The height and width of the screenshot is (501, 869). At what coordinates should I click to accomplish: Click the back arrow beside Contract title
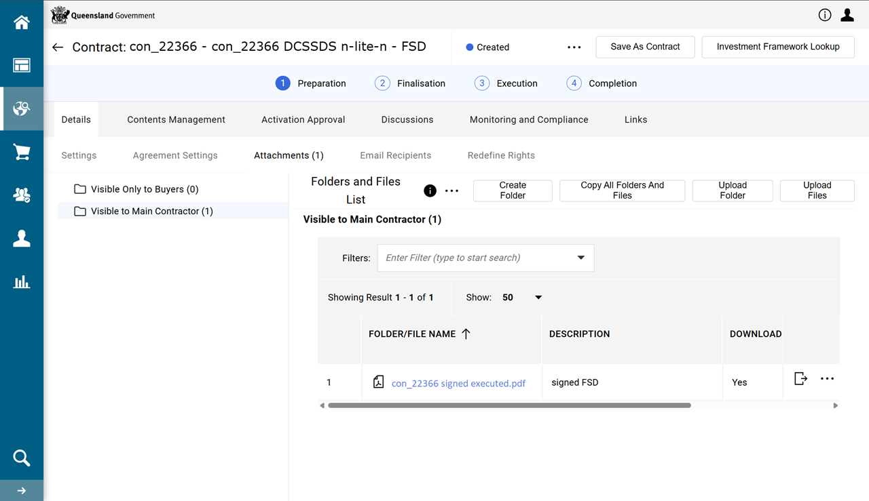tap(58, 47)
